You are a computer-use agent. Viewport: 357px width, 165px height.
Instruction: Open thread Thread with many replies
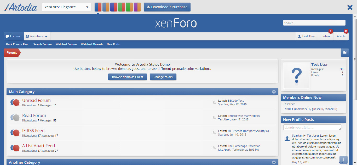pyautogui.click(x=244, y=116)
